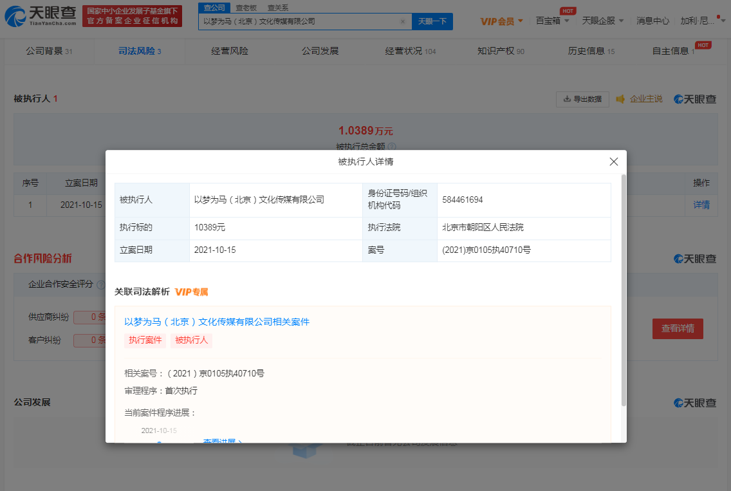The width and height of the screenshot is (731, 491).
Task: Switch to 自主信息 tab
Action: pos(673,51)
